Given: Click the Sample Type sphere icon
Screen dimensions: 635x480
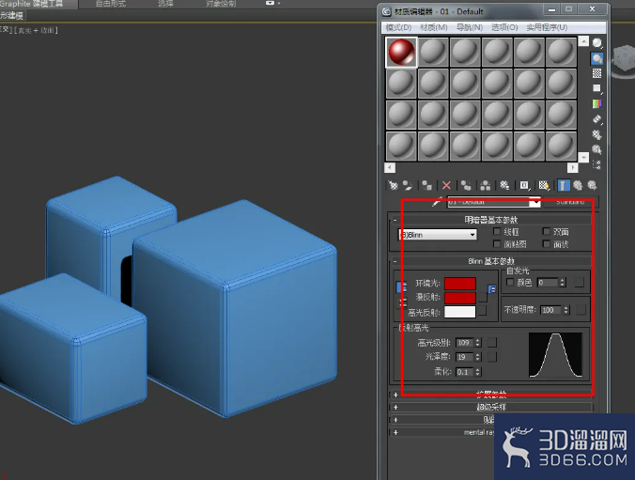Looking at the screenshot, I should (596, 43).
